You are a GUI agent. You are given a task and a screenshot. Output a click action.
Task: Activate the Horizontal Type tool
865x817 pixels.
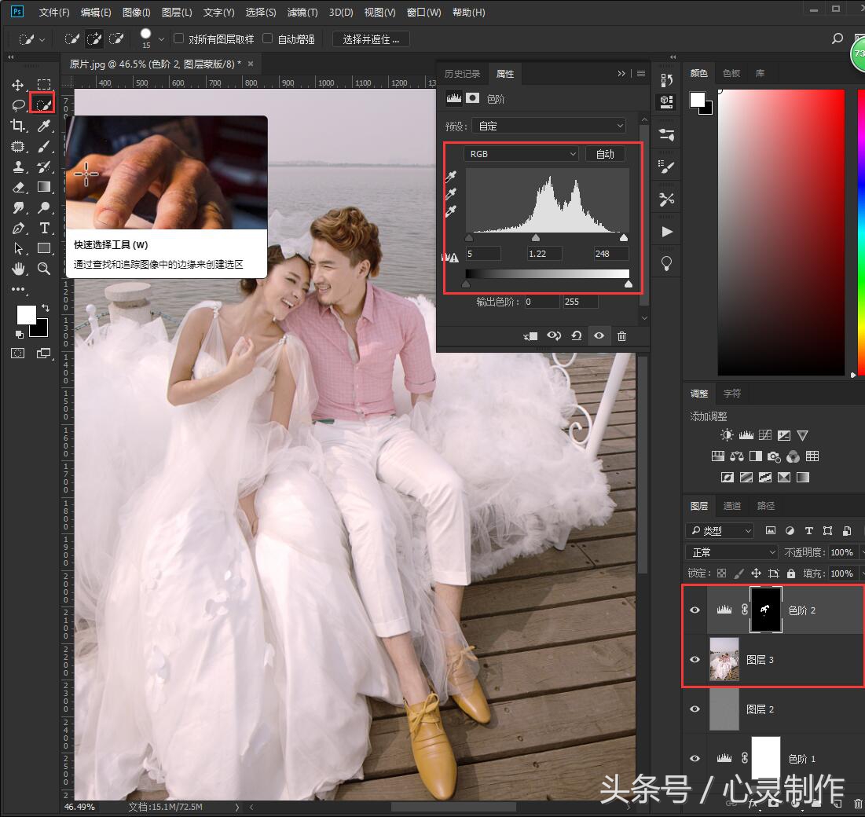click(x=44, y=228)
